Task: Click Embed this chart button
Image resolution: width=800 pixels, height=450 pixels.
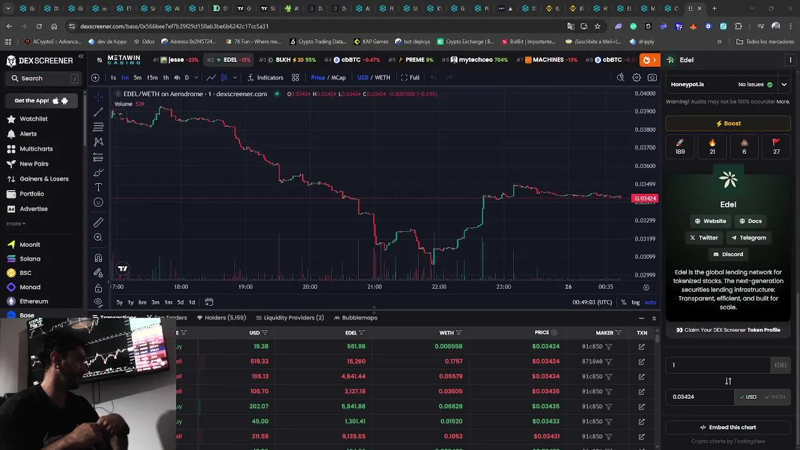Action: (x=728, y=427)
